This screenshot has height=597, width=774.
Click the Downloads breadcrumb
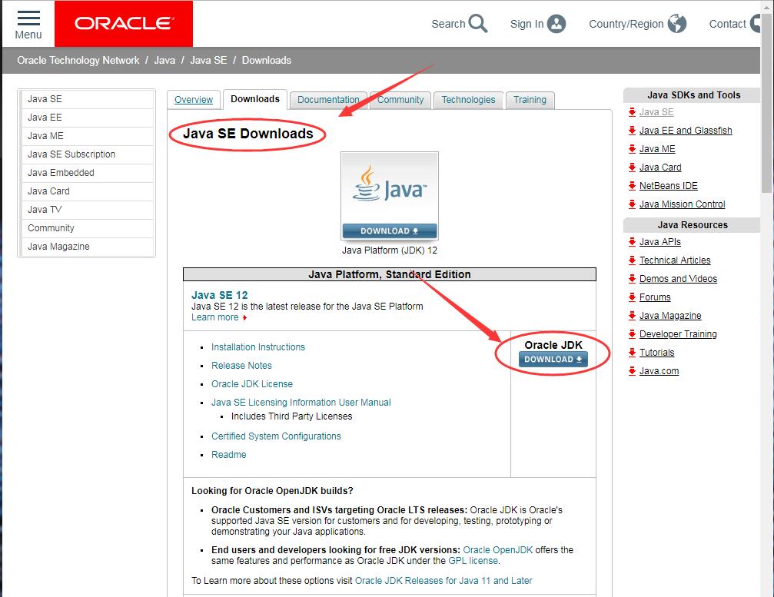click(267, 60)
